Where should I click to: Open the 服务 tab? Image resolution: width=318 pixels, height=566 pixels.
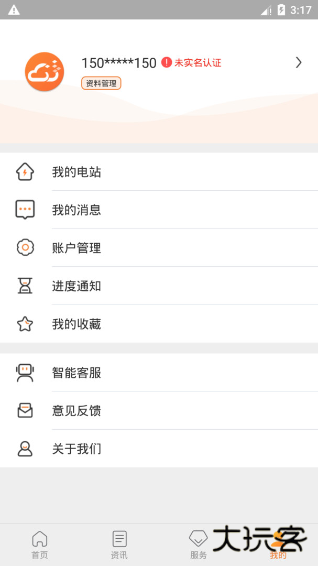198,544
